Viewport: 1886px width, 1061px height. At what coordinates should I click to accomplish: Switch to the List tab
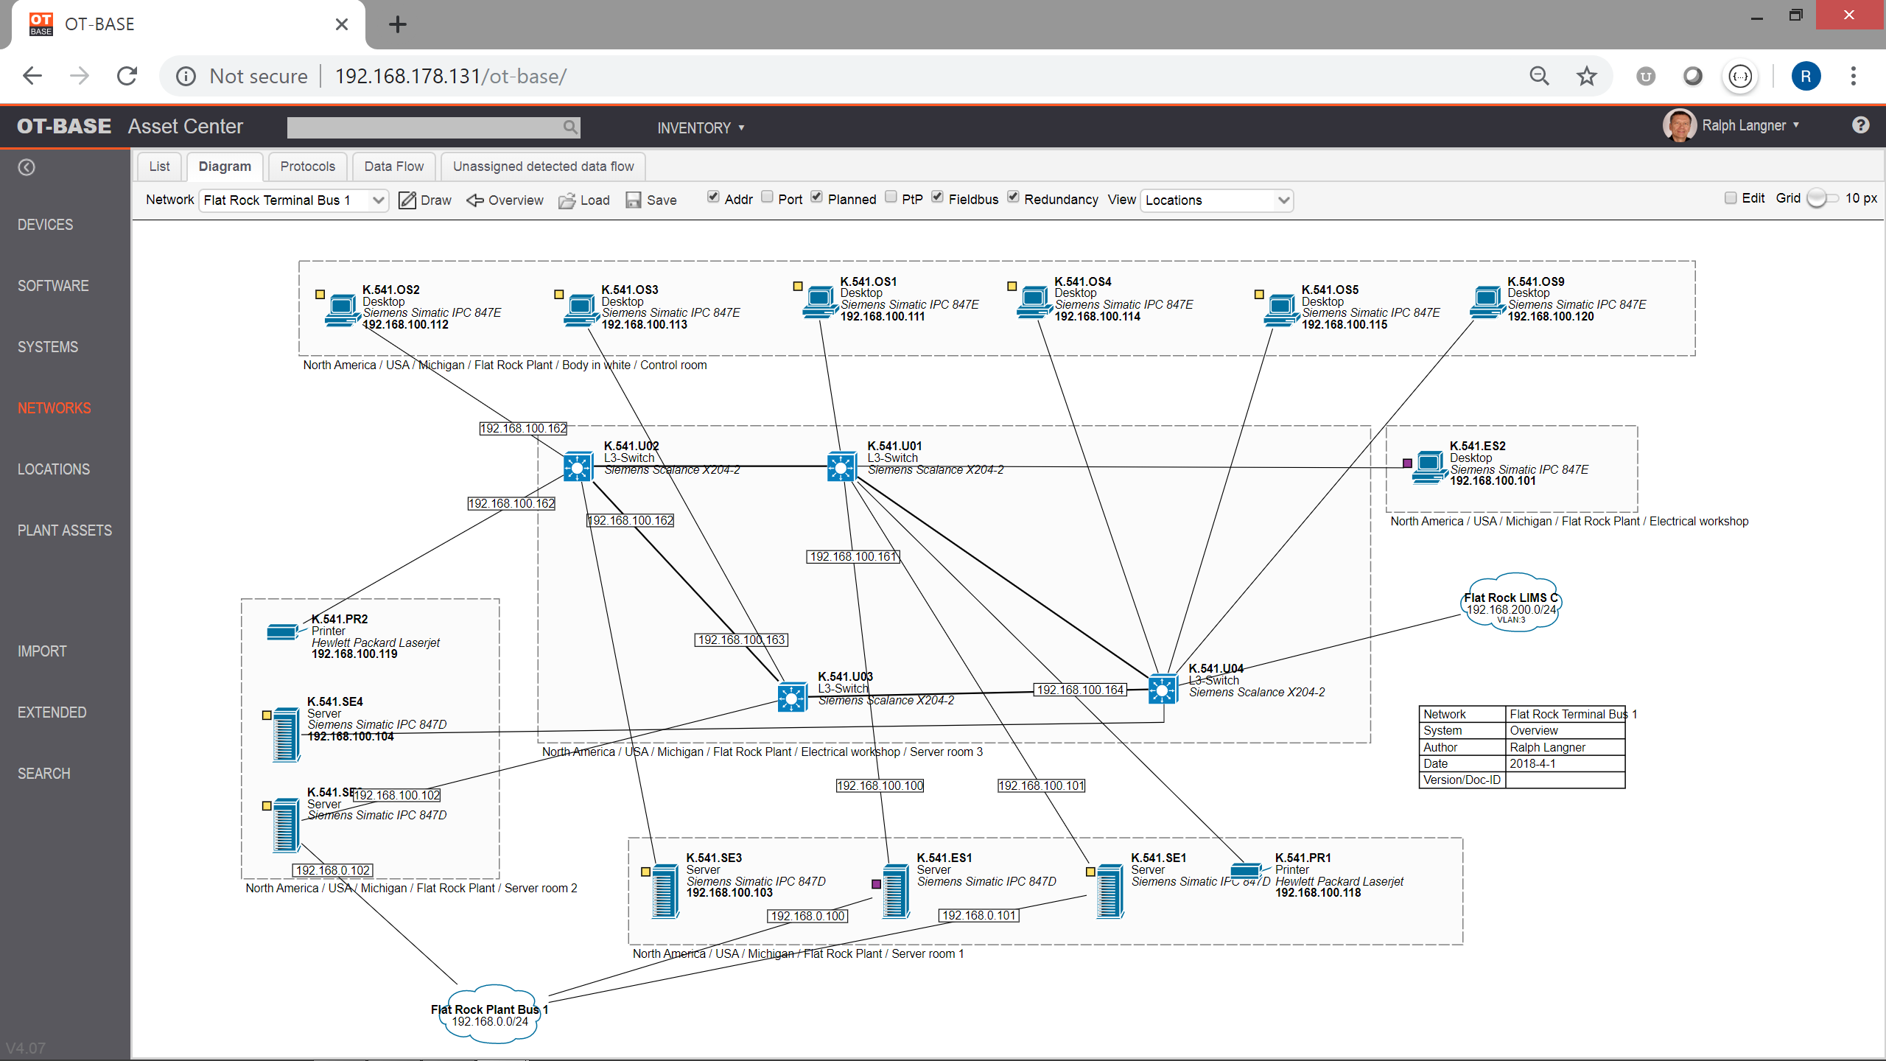pyautogui.click(x=159, y=167)
